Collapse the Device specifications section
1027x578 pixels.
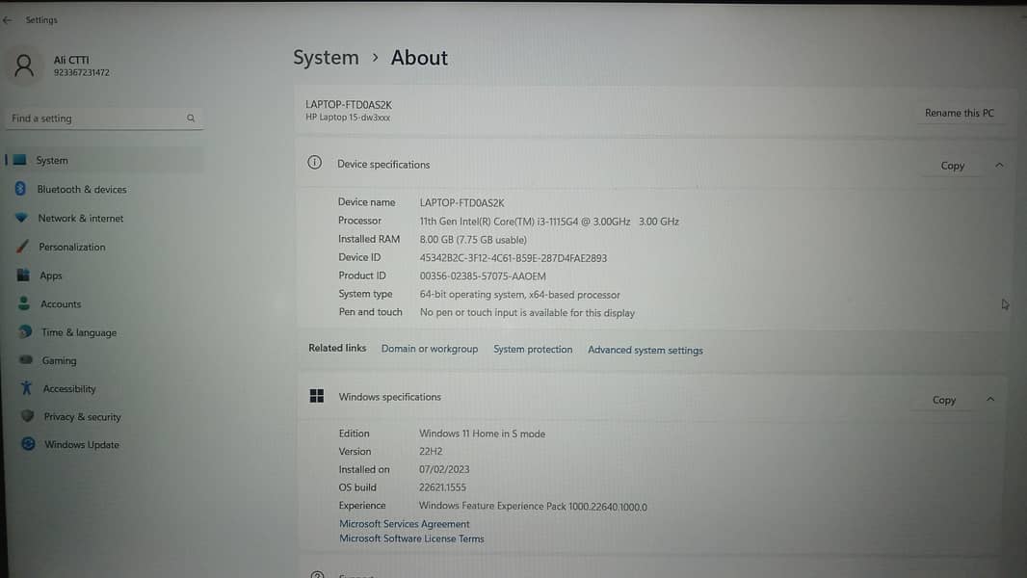pyautogui.click(x=999, y=166)
